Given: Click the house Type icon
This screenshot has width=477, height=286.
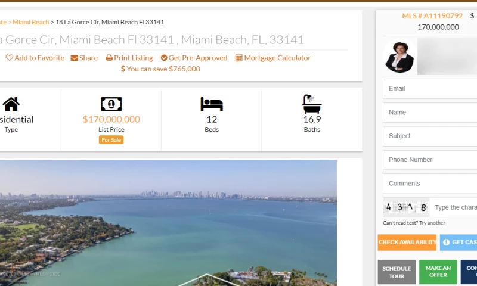Looking at the screenshot, I should click(11, 104).
